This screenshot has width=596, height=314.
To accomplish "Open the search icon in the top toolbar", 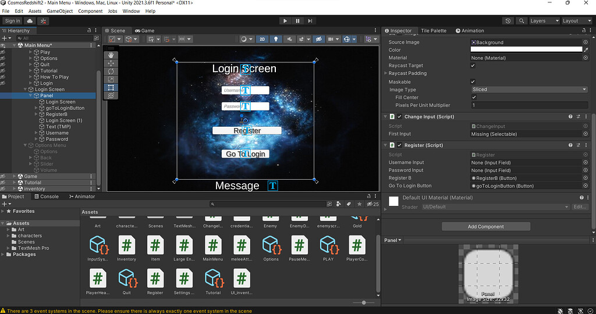I will pyautogui.click(x=521, y=21).
